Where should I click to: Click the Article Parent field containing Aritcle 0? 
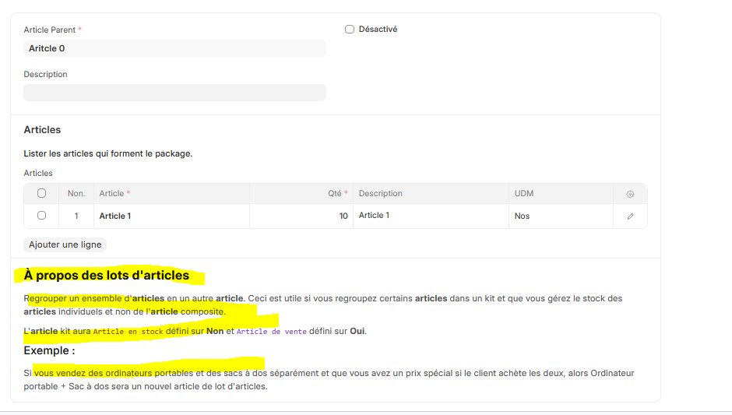coord(174,48)
